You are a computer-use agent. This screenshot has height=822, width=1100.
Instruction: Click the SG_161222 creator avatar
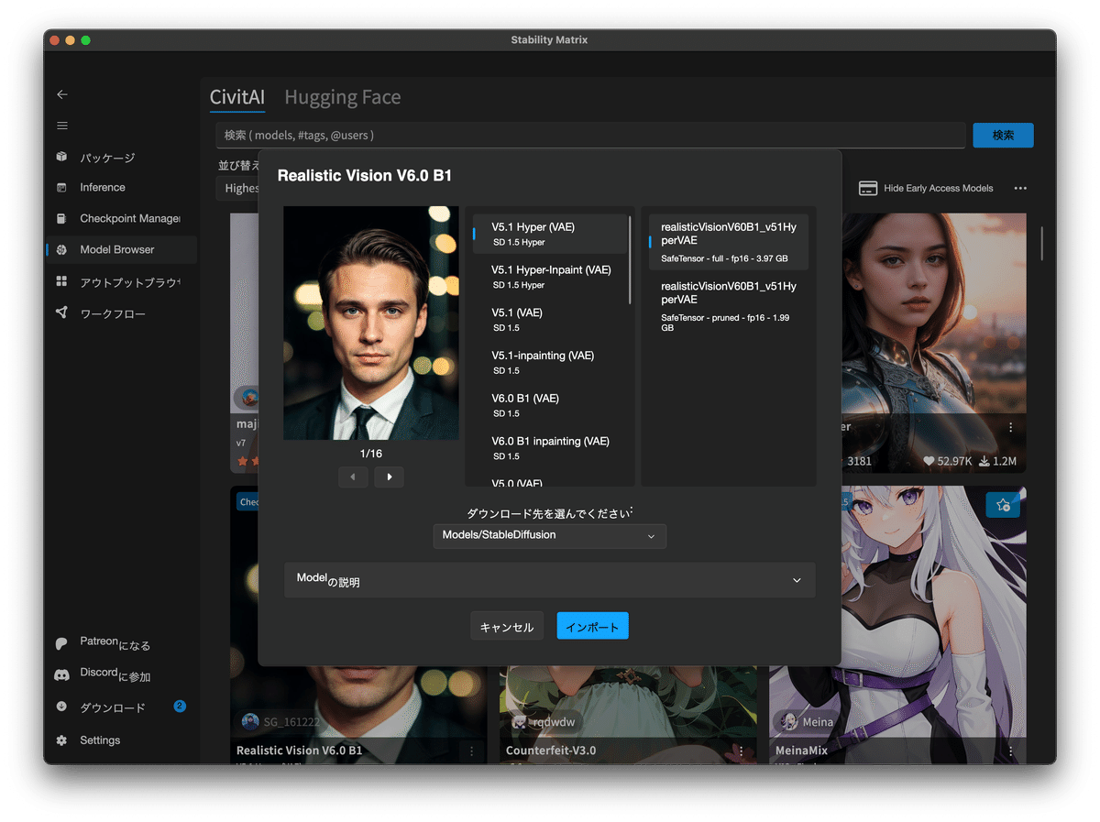pyautogui.click(x=250, y=721)
